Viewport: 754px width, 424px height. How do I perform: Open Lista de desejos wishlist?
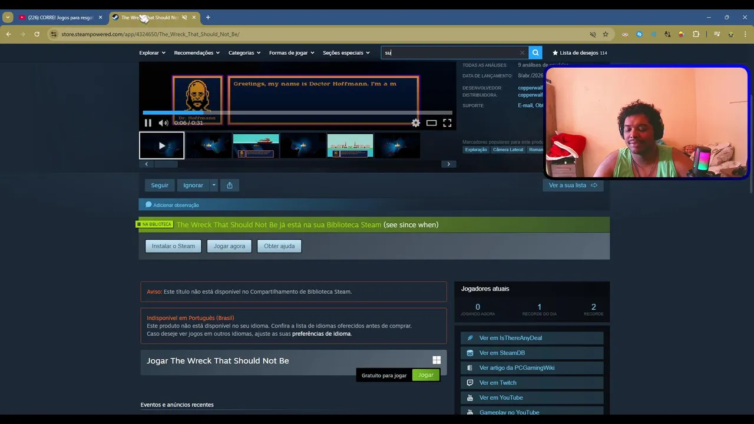pyautogui.click(x=579, y=53)
